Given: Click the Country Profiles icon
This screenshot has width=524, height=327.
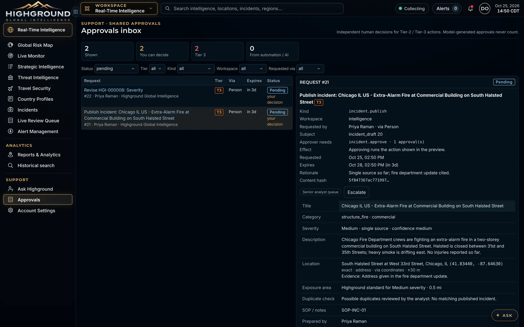Looking at the screenshot, I should click(10, 99).
